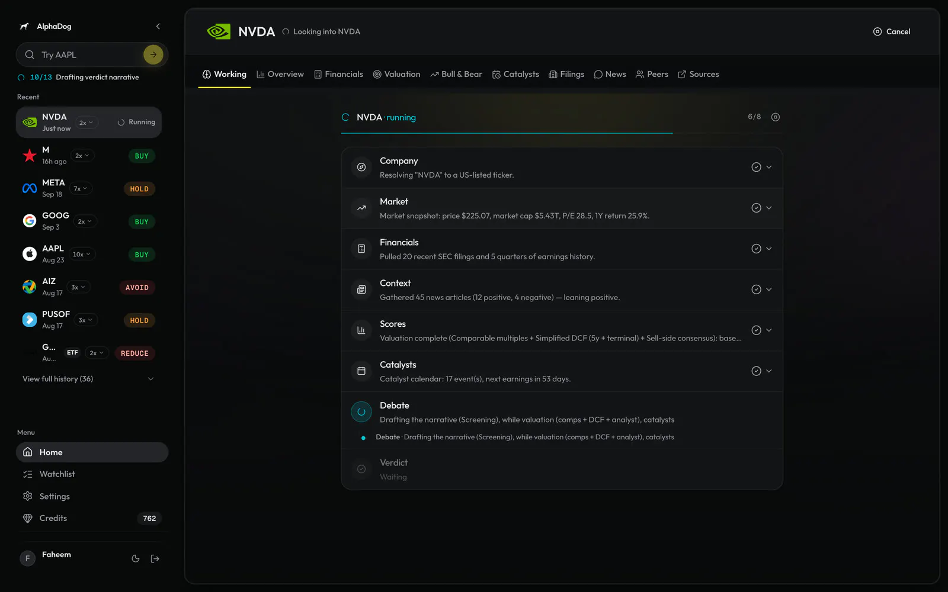Image resolution: width=948 pixels, height=592 pixels.
Task: Click the Verdict step check icon
Action: click(361, 469)
